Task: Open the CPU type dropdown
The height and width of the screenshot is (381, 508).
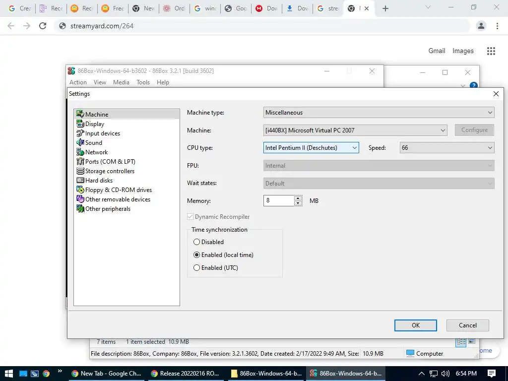Action: pos(311,148)
